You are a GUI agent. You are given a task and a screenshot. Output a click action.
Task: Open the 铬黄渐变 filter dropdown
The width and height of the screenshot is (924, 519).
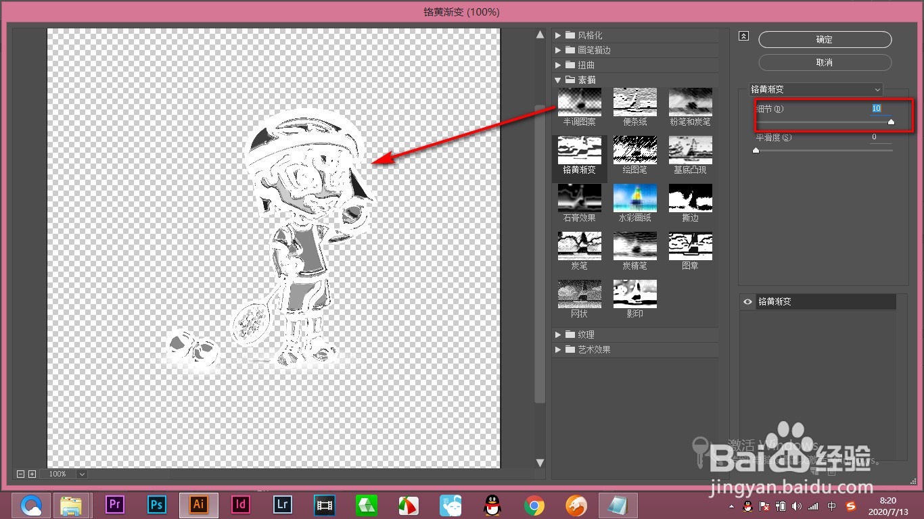pos(816,89)
